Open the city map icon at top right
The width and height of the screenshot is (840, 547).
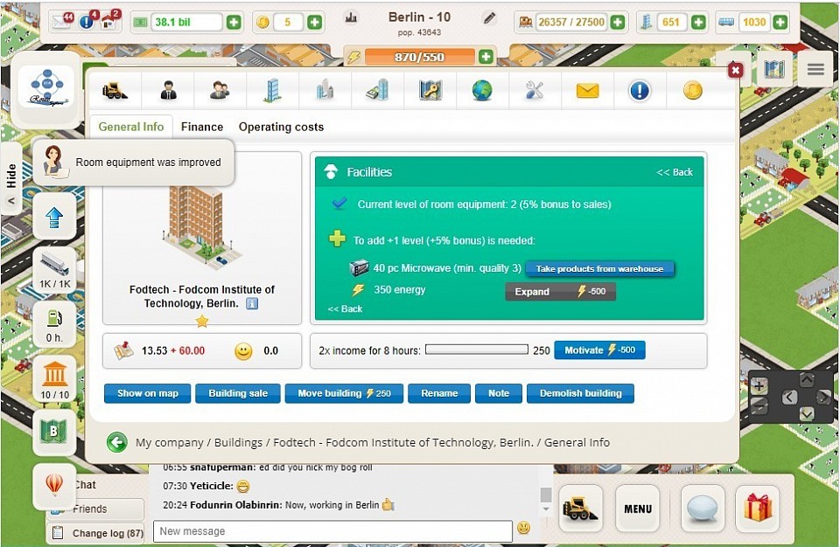(774, 69)
